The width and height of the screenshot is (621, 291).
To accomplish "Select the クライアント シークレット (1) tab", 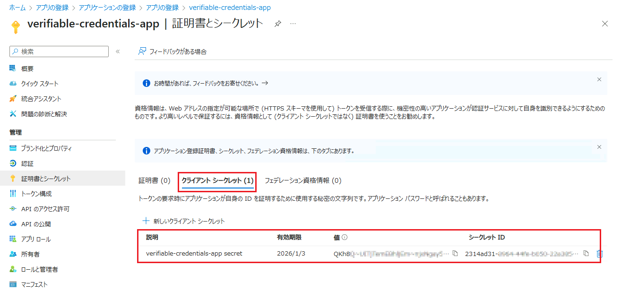I will 217,180.
